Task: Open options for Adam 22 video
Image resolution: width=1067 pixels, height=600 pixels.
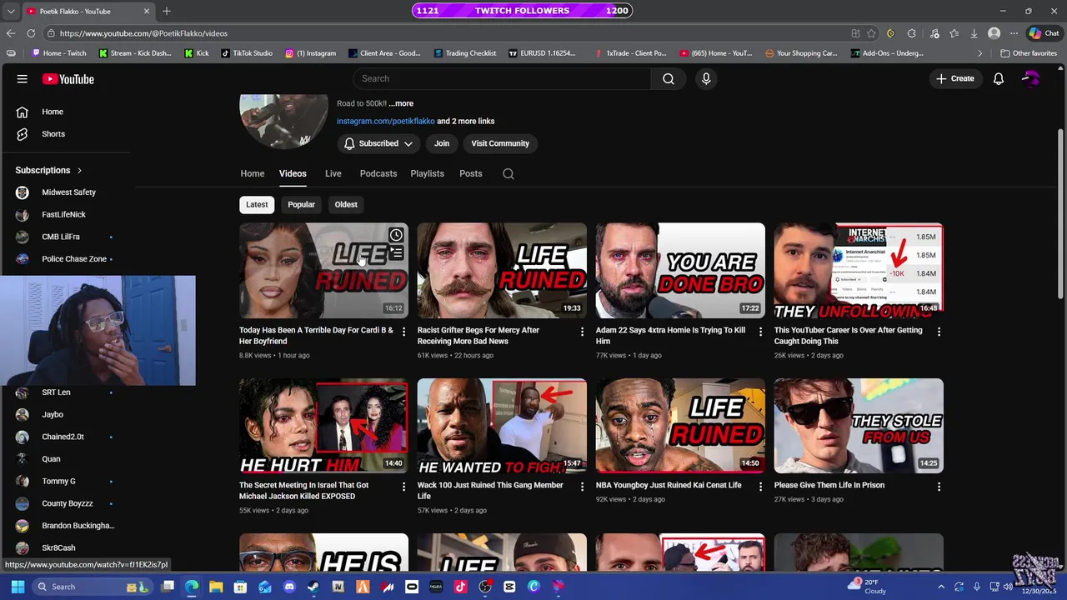Action: point(760,332)
